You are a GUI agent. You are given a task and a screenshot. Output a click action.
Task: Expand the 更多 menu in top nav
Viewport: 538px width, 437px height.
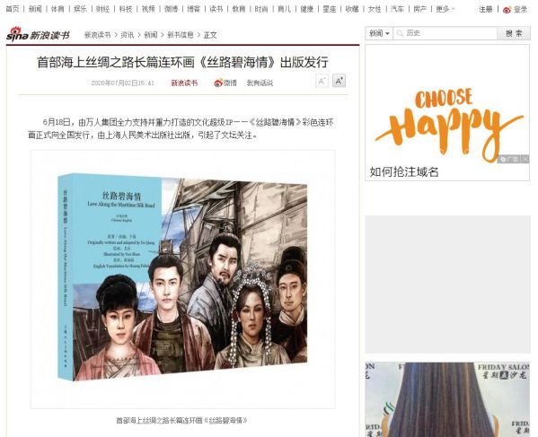click(445, 9)
